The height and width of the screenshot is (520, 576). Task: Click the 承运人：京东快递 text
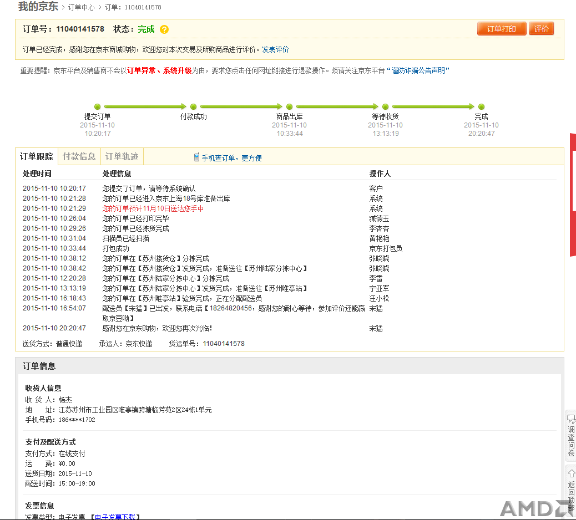pos(125,344)
